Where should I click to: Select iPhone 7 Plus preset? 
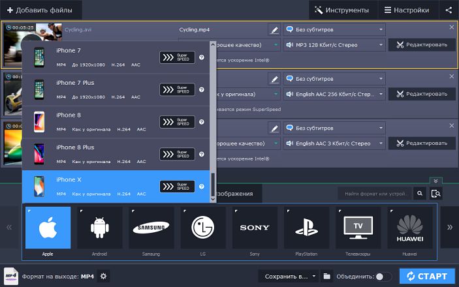click(x=116, y=89)
